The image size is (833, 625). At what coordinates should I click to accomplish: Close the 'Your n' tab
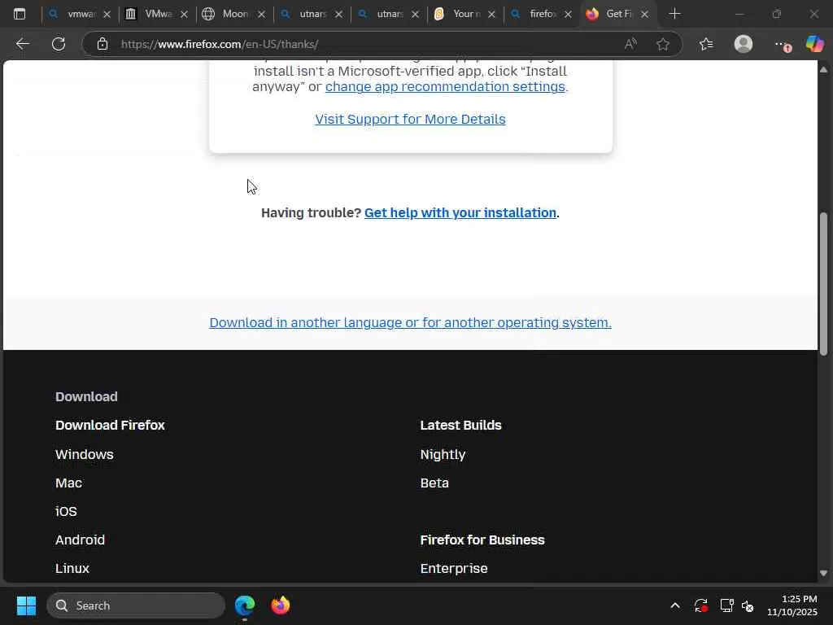(492, 15)
